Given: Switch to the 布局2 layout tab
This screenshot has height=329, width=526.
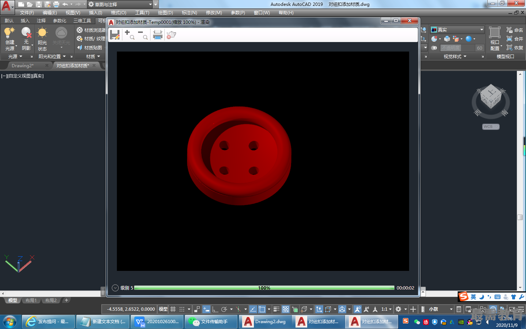Looking at the screenshot, I should pyautogui.click(x=51, y=300).
